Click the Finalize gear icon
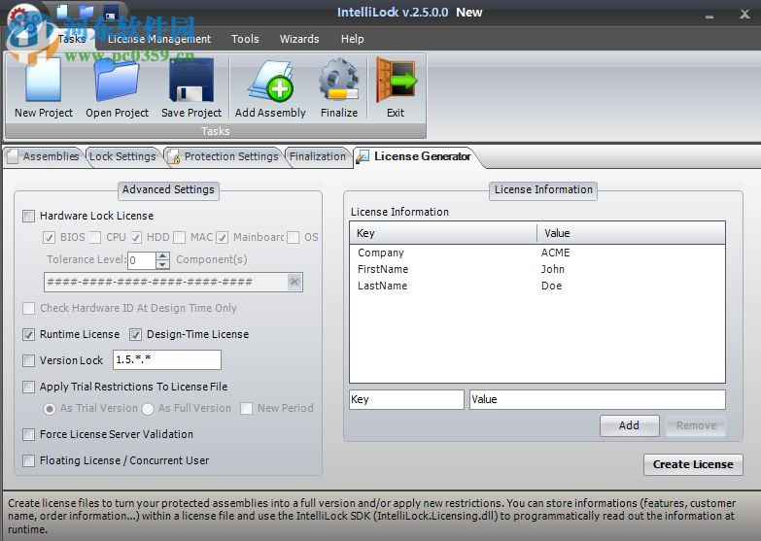The width and height of the screenshot is (761, 541). coord(339,80)
